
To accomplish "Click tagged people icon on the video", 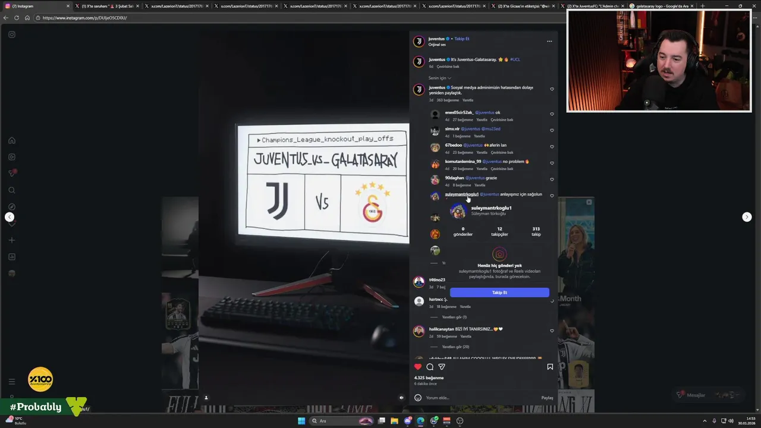I will [x=206, y=398].
